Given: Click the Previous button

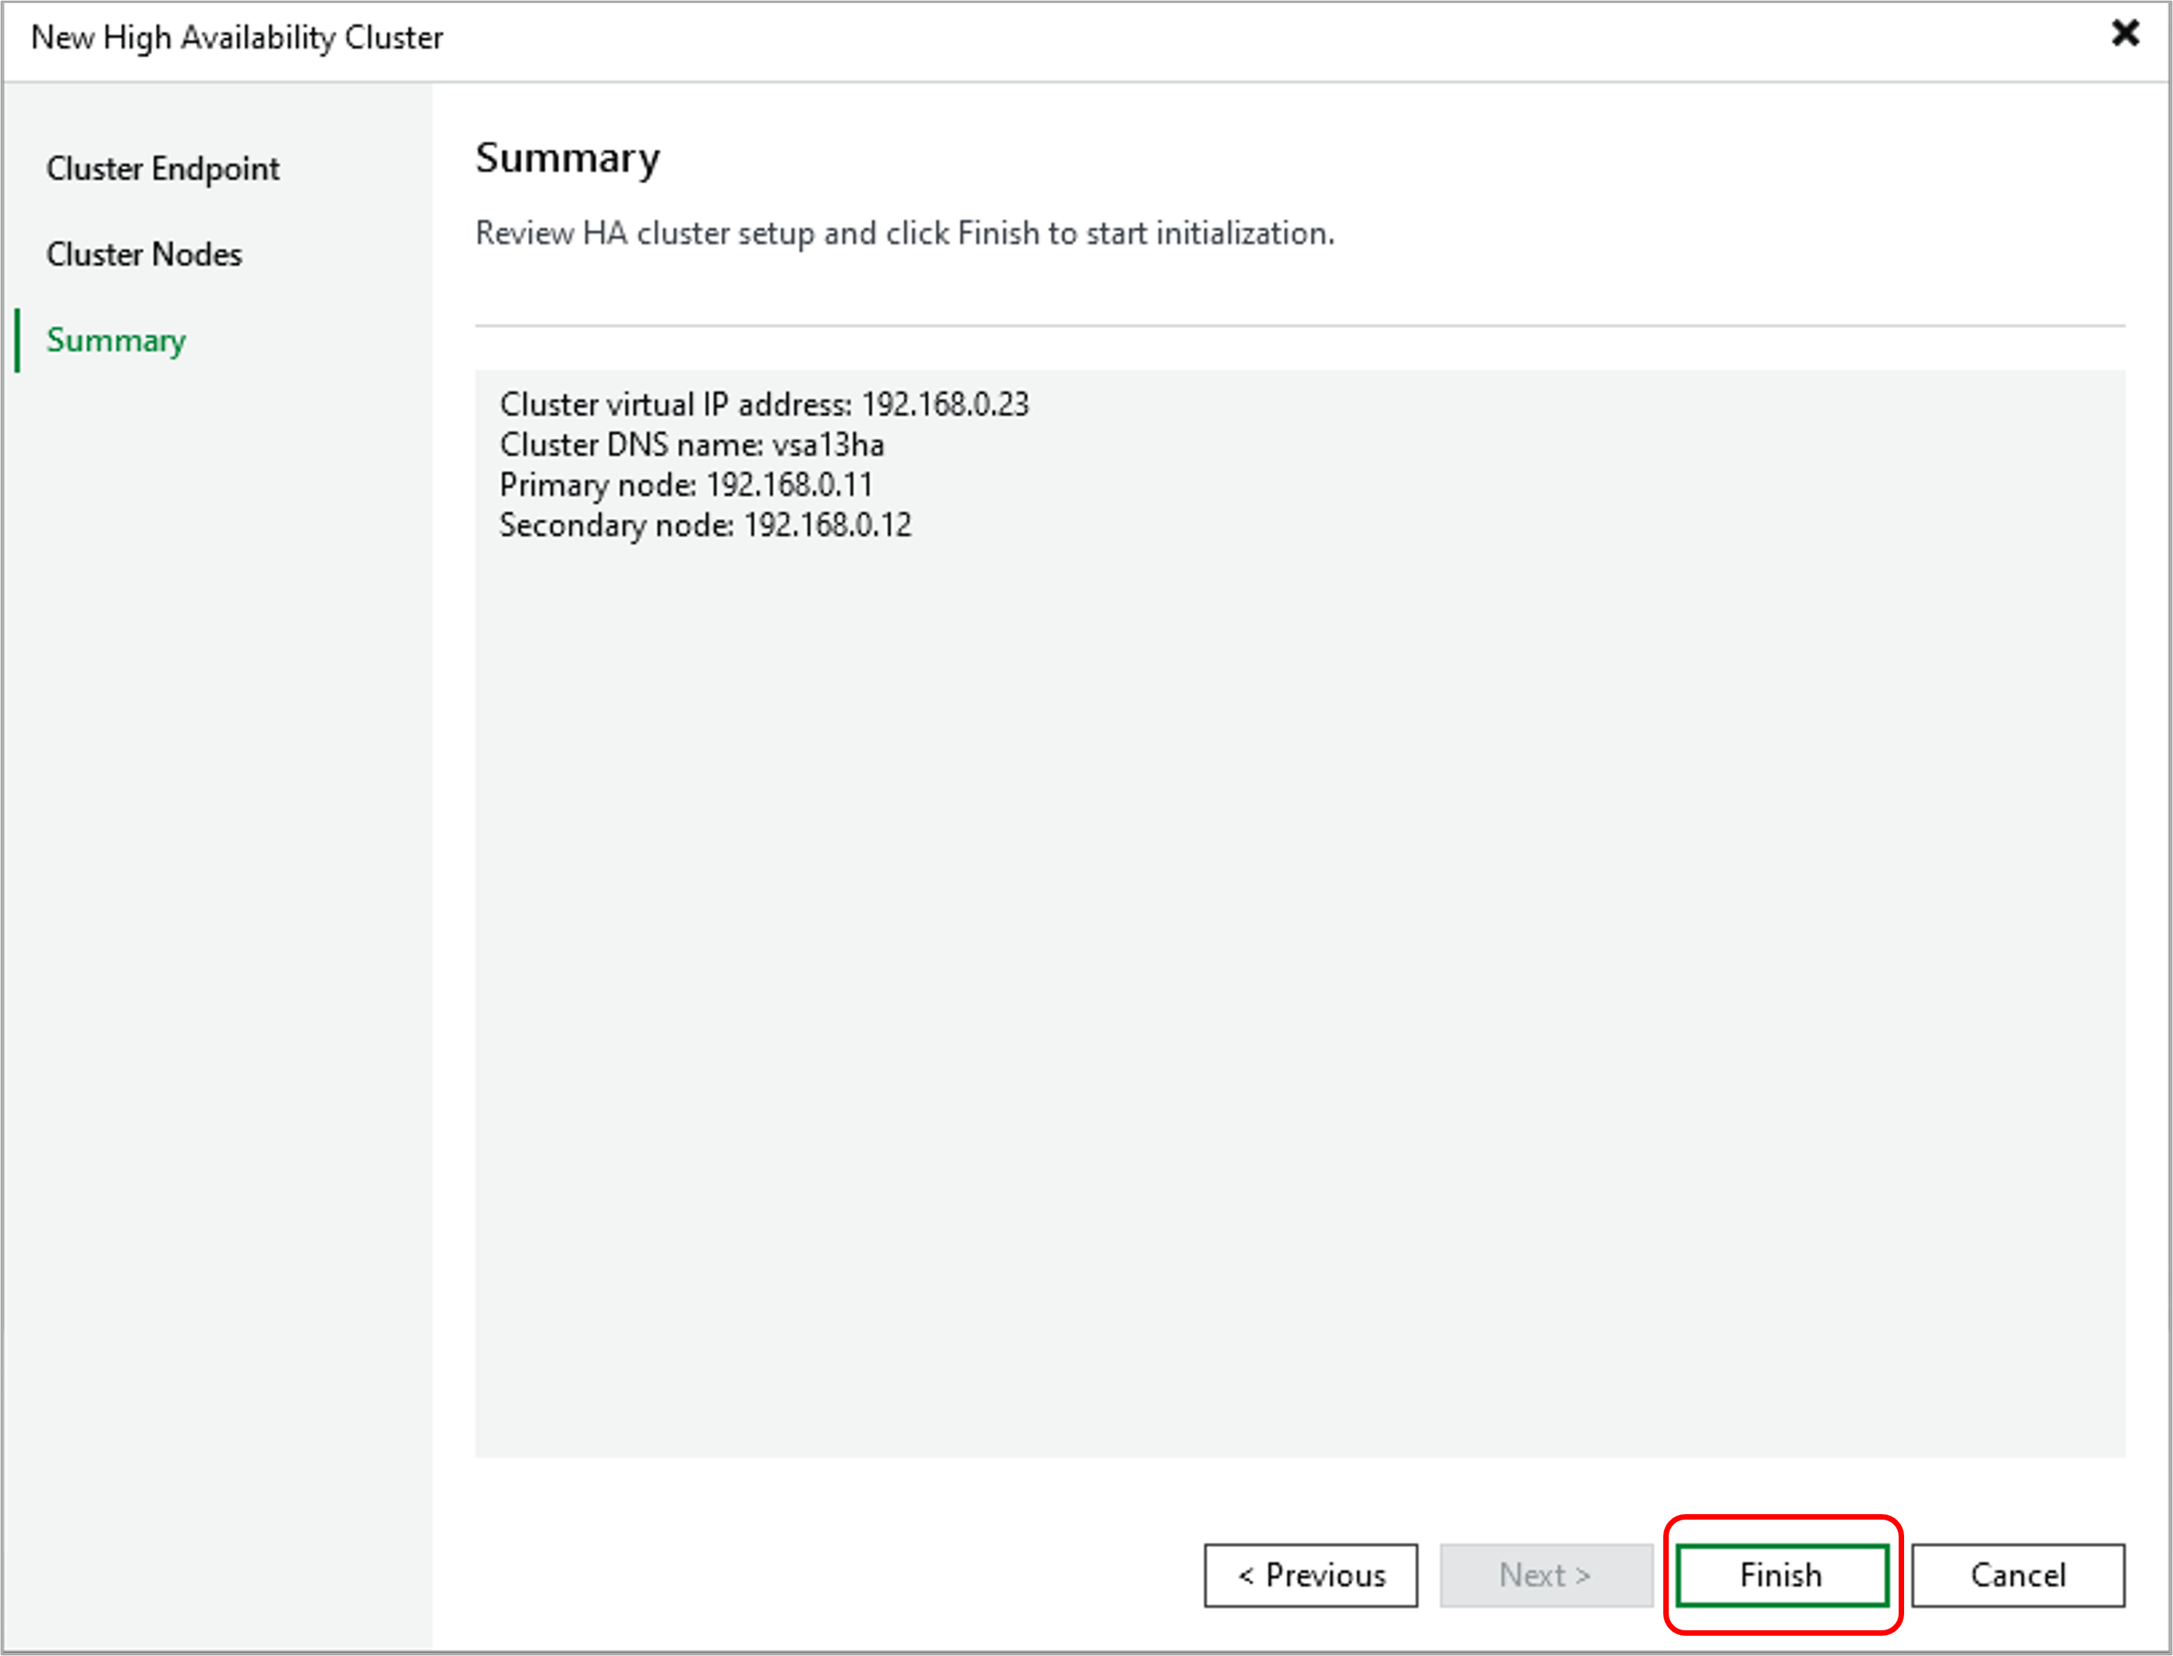Looking at the screenshot, I should coord(1310,1575).
